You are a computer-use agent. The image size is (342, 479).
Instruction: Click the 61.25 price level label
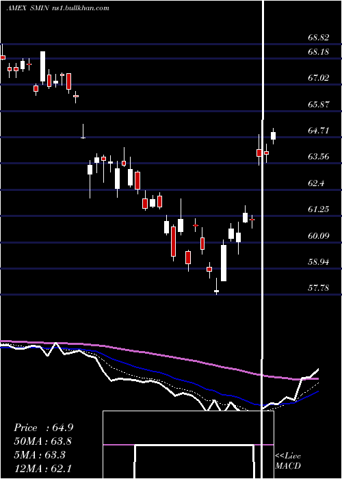pos(319,209)
